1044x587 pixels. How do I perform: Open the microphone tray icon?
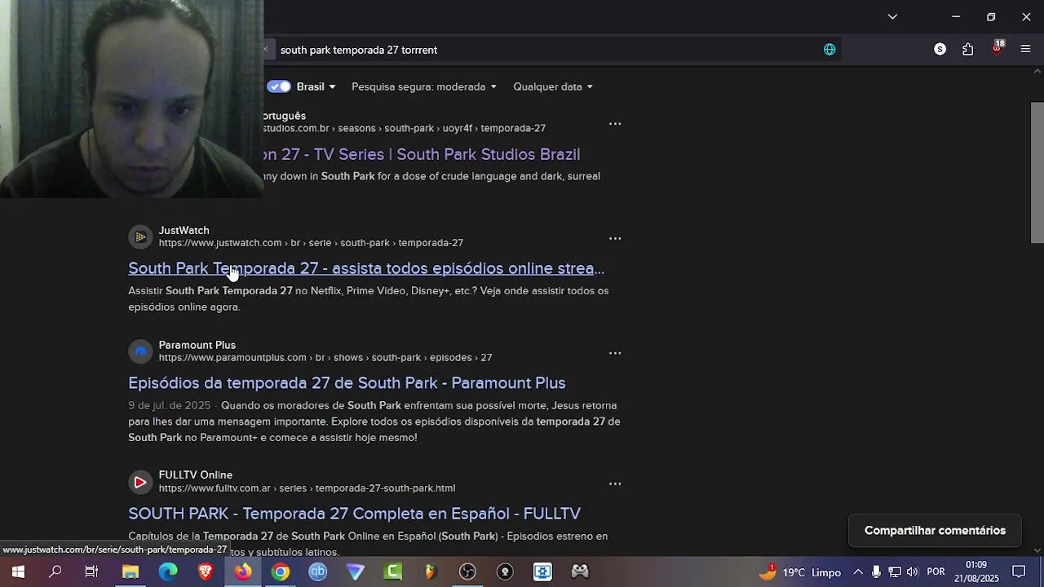pos(876,572)
